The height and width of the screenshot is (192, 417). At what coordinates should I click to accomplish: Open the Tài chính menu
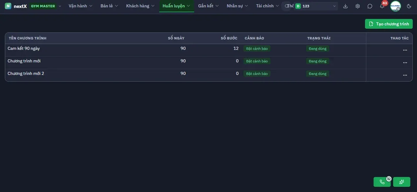coord(267,6)
